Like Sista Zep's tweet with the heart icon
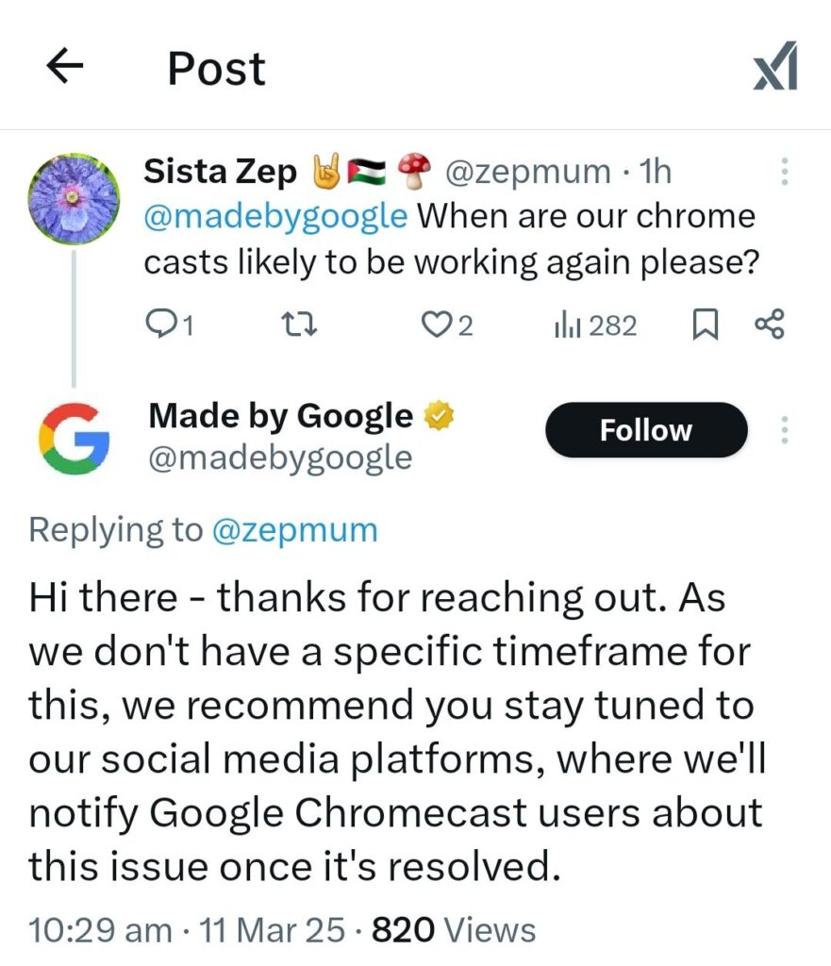This screenshot has width=831, height=966. coord(439,325)
